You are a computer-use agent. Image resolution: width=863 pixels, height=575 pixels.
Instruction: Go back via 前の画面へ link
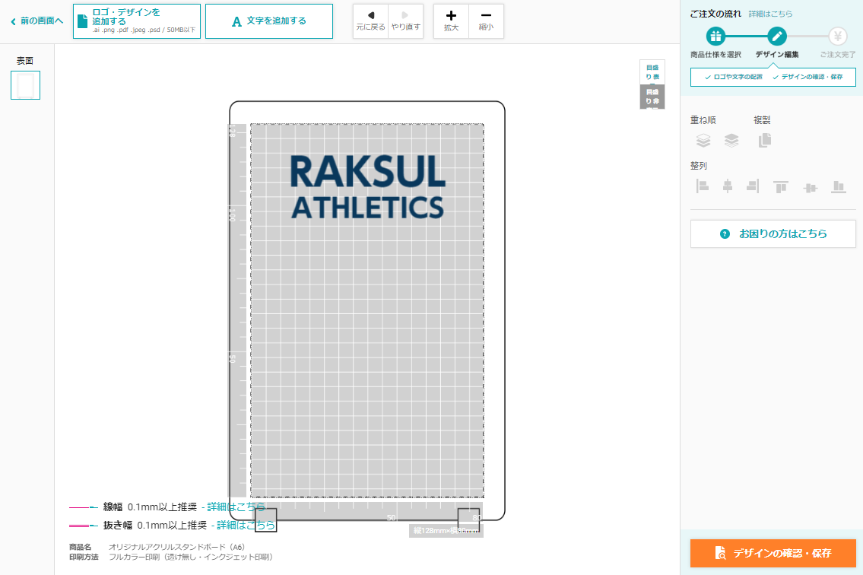click(36, 21)
